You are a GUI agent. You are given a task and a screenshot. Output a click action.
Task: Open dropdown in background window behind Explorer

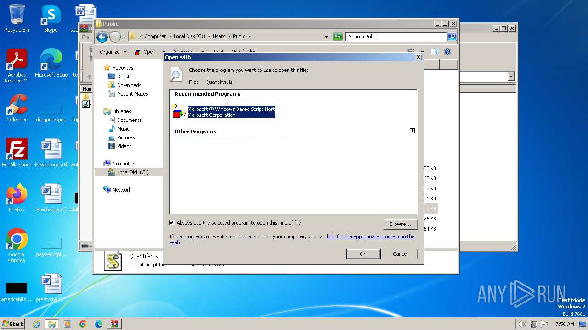coord(511,77)
